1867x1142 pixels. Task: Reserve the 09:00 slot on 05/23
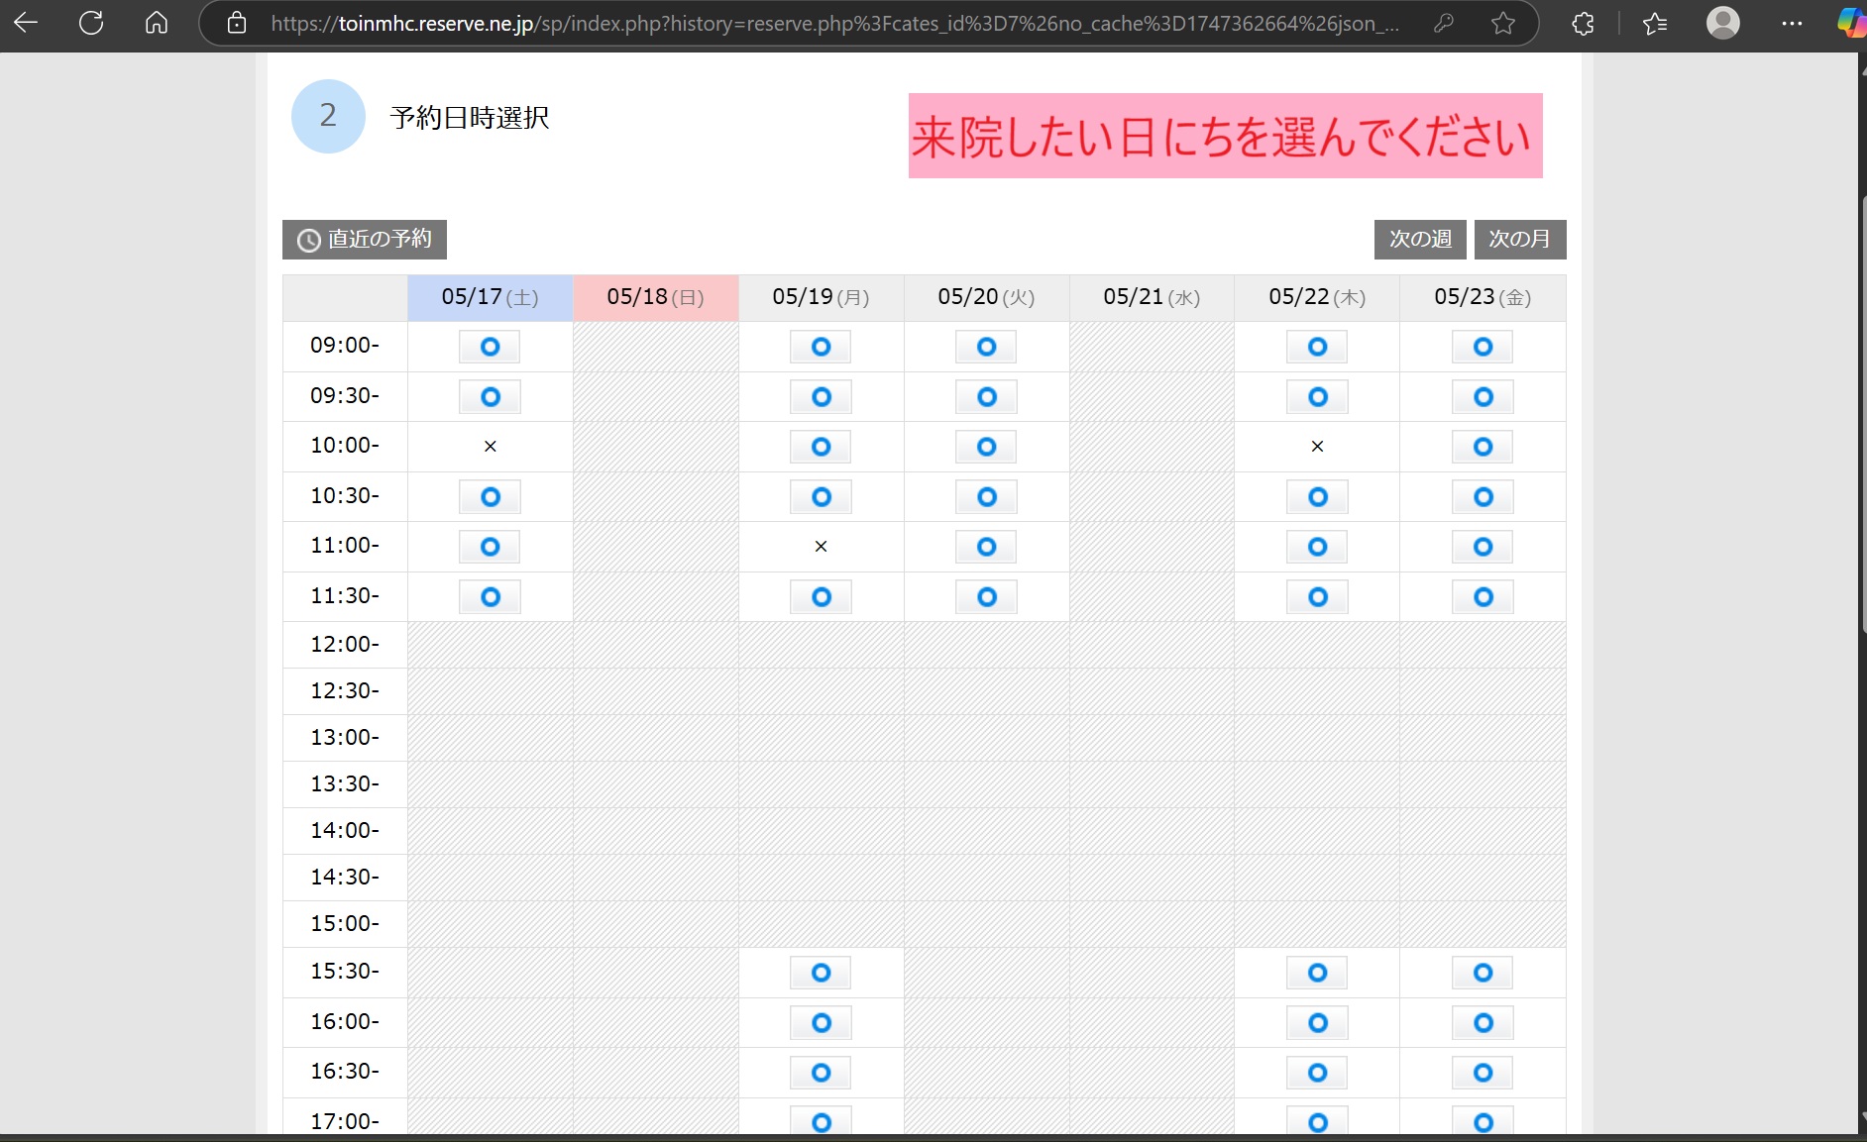(1482, 346)
